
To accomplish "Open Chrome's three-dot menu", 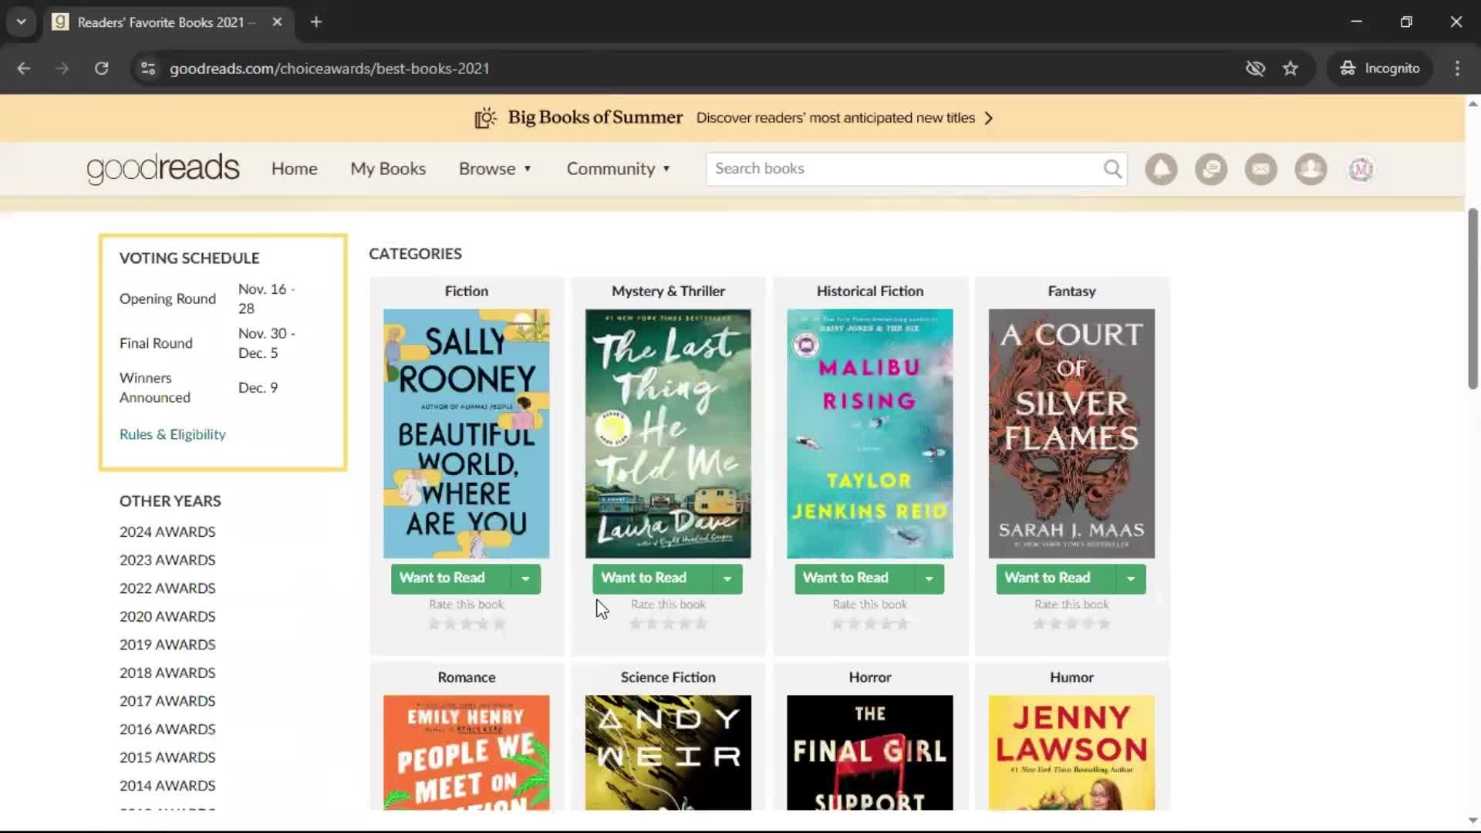I will tap(1457, 69).
